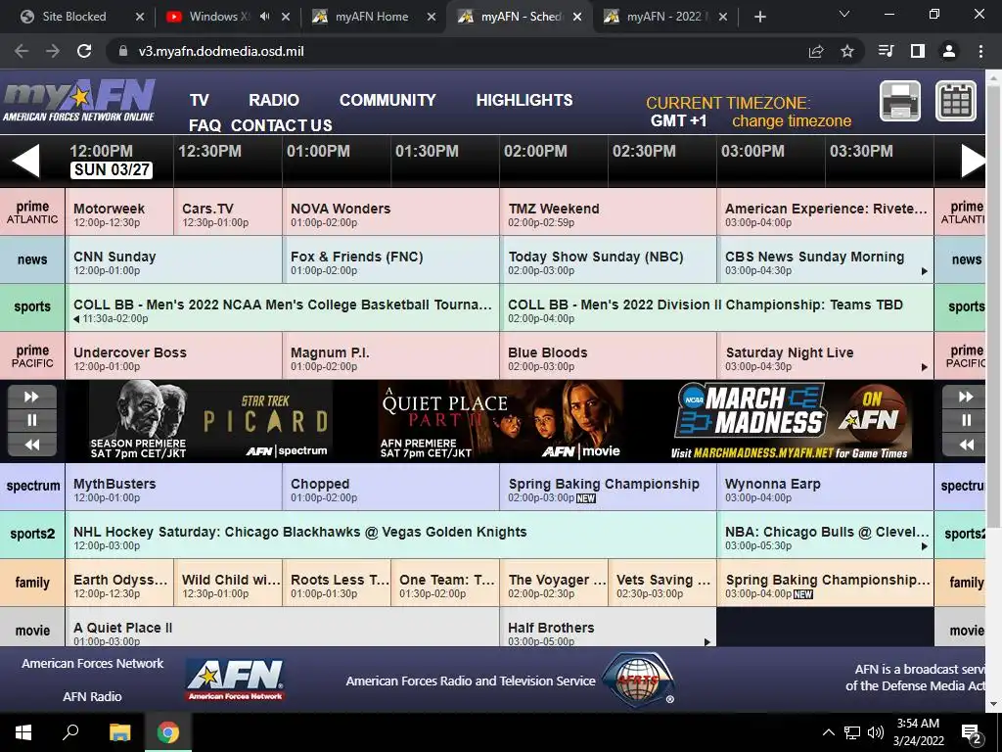Open MythBusters listing

[174, 487]
